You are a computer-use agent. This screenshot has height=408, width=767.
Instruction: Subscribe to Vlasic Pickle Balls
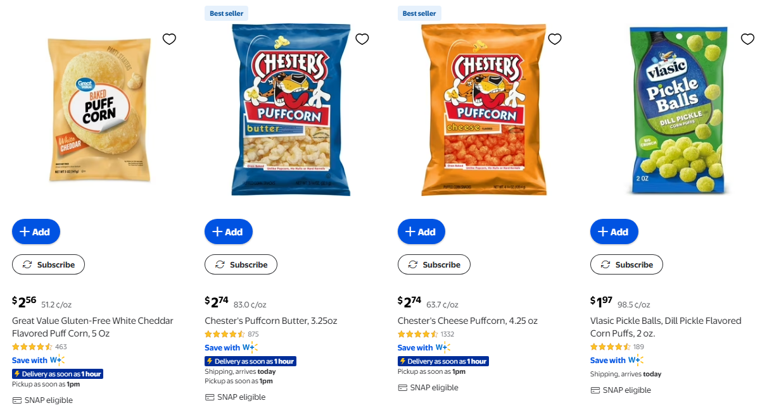tap(626, 264)
